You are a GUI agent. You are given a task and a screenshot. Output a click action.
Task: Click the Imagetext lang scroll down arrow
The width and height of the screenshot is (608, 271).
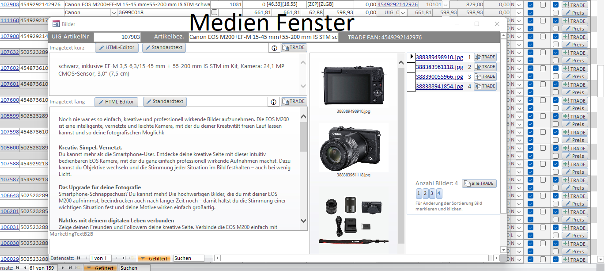point(303,220)
